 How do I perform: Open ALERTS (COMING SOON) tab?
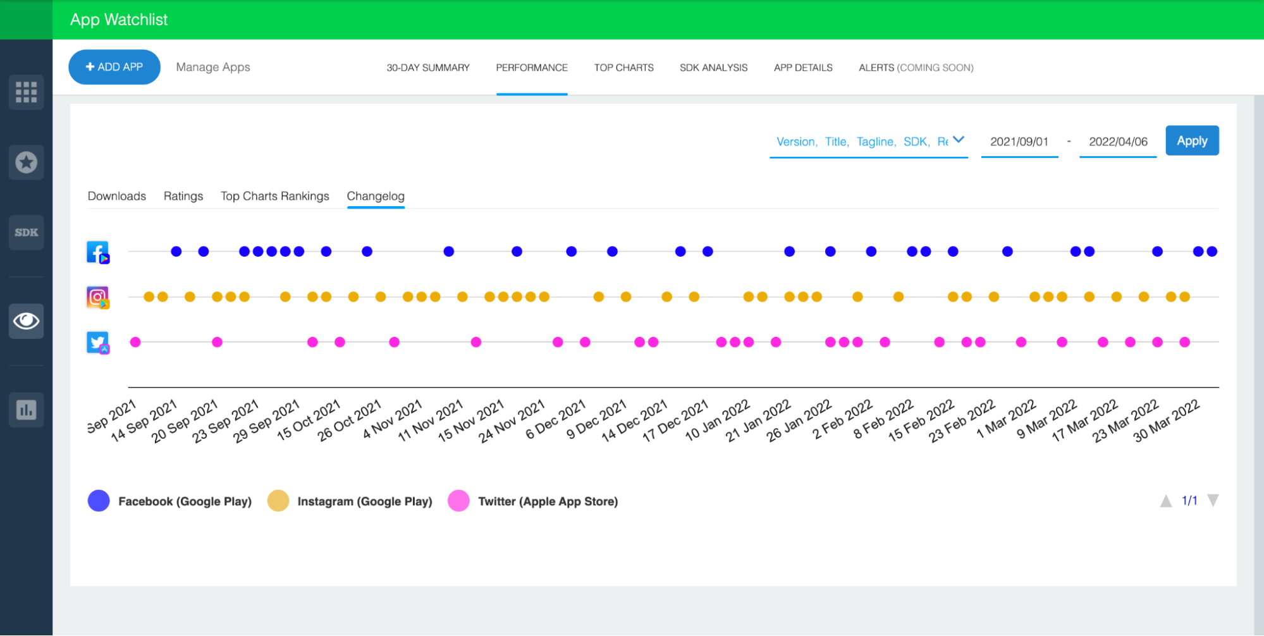pos(916,68)
